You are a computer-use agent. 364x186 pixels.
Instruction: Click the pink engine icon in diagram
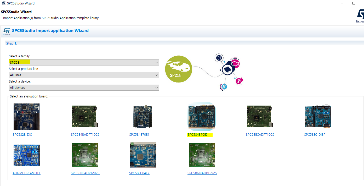click(235, 63)
